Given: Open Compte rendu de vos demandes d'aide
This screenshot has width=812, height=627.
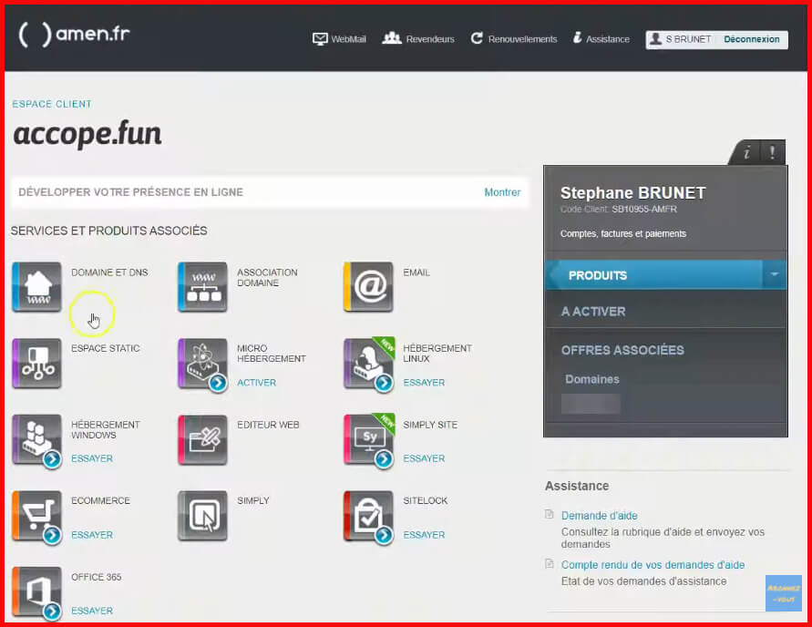Looking at the screenshot, I should pos(653,565).
